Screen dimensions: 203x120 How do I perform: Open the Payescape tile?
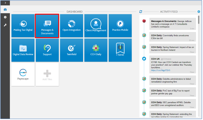pyautogui.click(x=23, y=74)
